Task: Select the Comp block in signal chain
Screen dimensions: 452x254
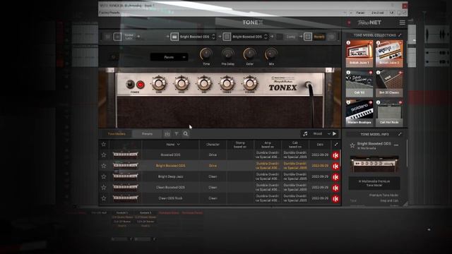Action: pyautogui.click(x=290, y=37)
